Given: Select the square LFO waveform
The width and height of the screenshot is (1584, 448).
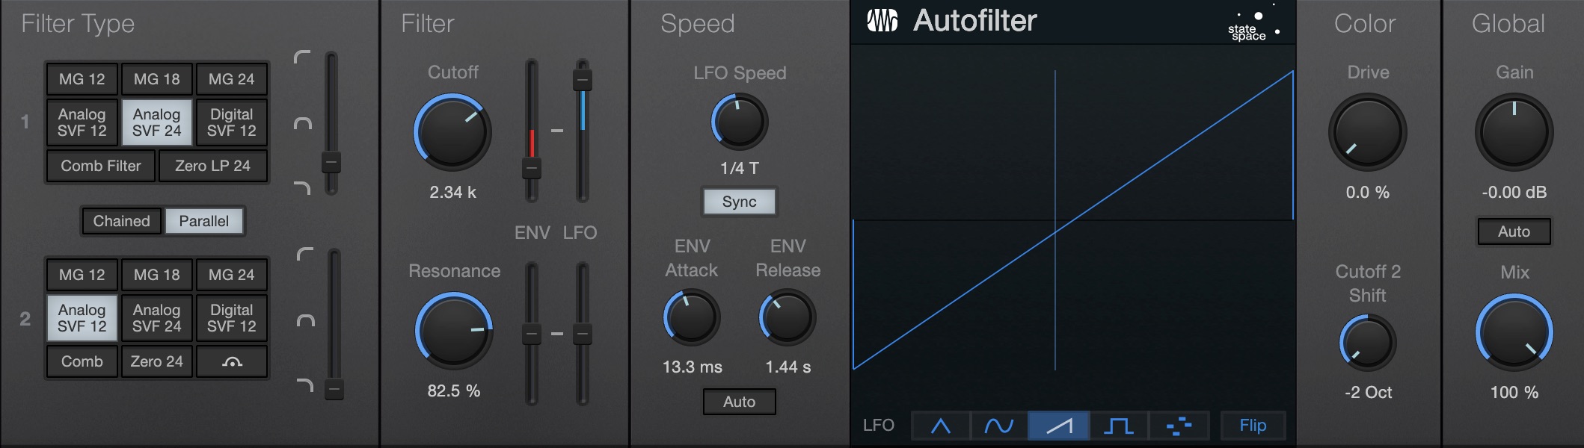Looking at the screenshot, I should coord(1118,426).
